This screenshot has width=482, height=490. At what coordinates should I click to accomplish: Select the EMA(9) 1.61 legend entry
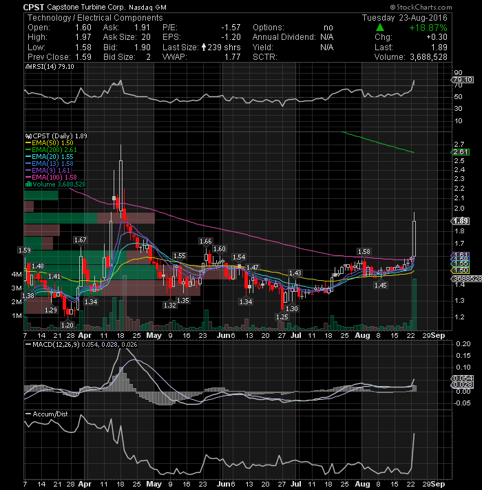point(48,171)
